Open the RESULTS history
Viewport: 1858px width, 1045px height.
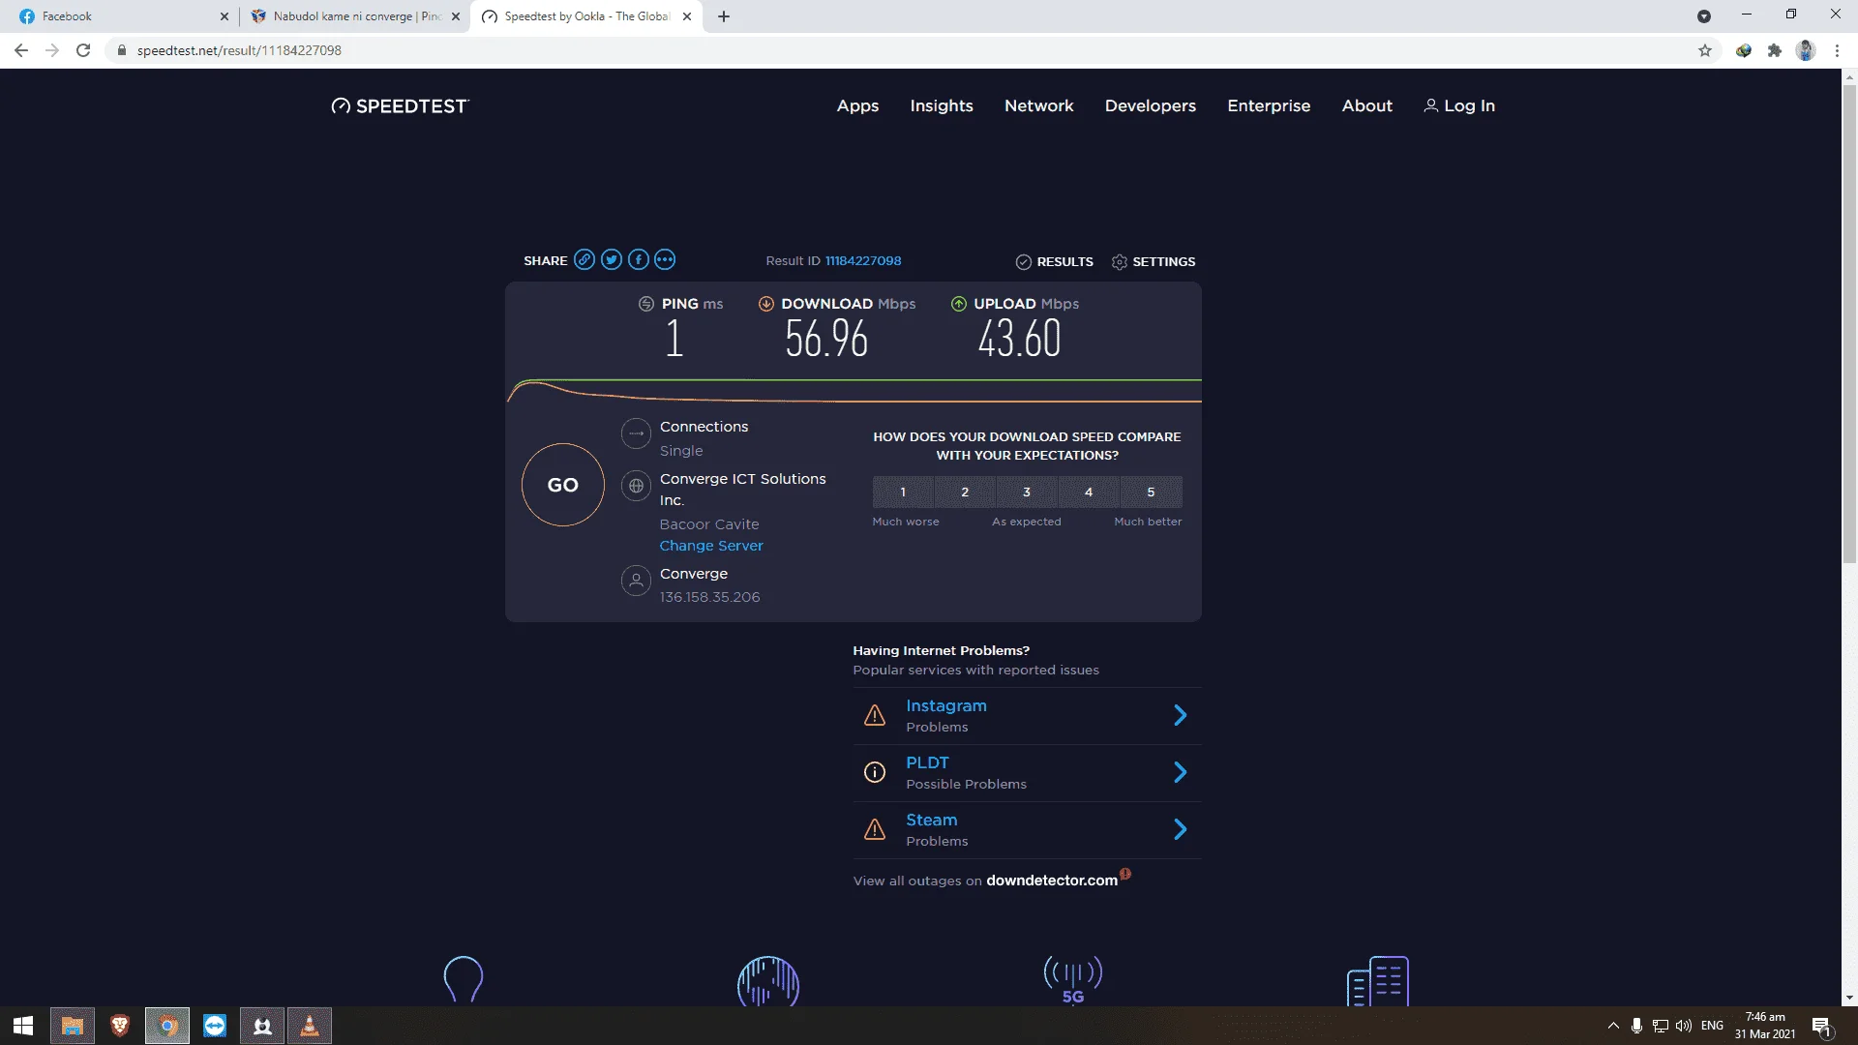coord(1055,262)
